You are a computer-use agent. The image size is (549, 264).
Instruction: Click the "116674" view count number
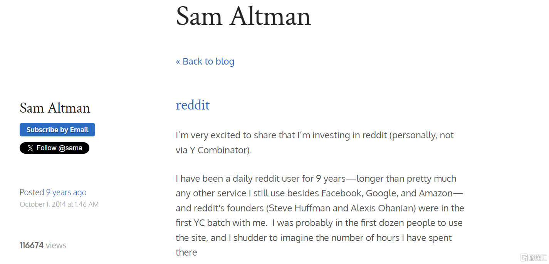(32, 246)
